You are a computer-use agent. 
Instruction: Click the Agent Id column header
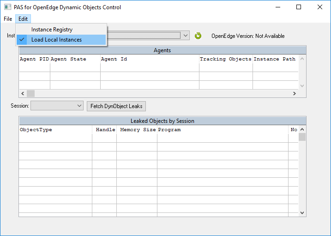tap(150, 59)
